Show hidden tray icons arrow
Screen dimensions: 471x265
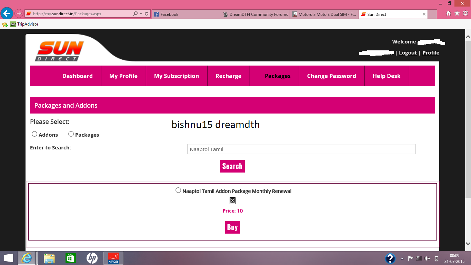click(x=402, y=258)
